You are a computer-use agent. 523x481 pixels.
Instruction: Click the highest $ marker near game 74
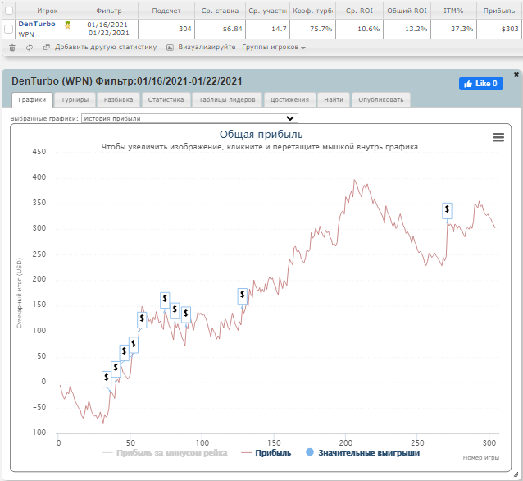point(165,300)
